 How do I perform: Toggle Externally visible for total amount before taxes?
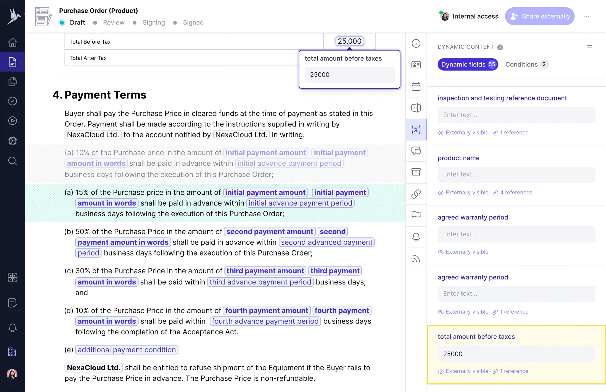pos(463,371)
